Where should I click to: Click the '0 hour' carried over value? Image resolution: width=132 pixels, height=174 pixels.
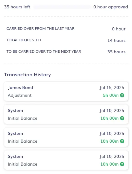(119, 29)
